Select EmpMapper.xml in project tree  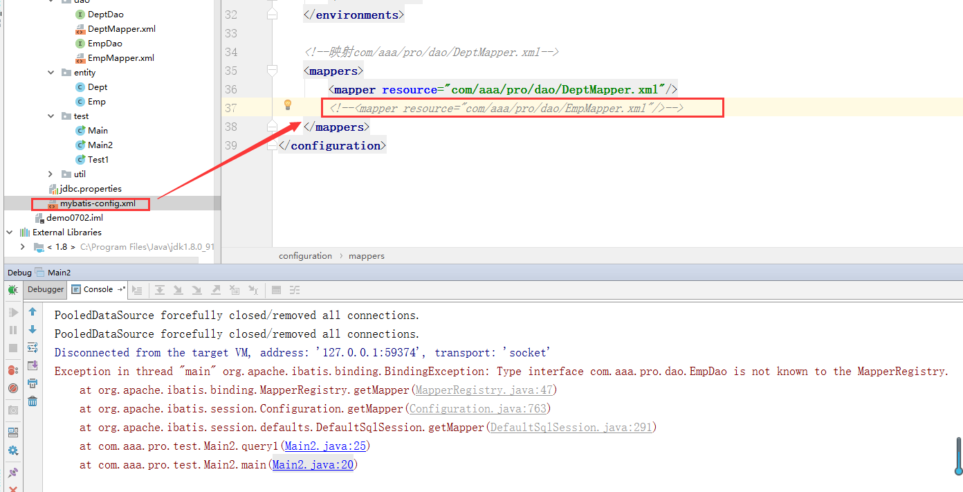(x=120, y=58)
